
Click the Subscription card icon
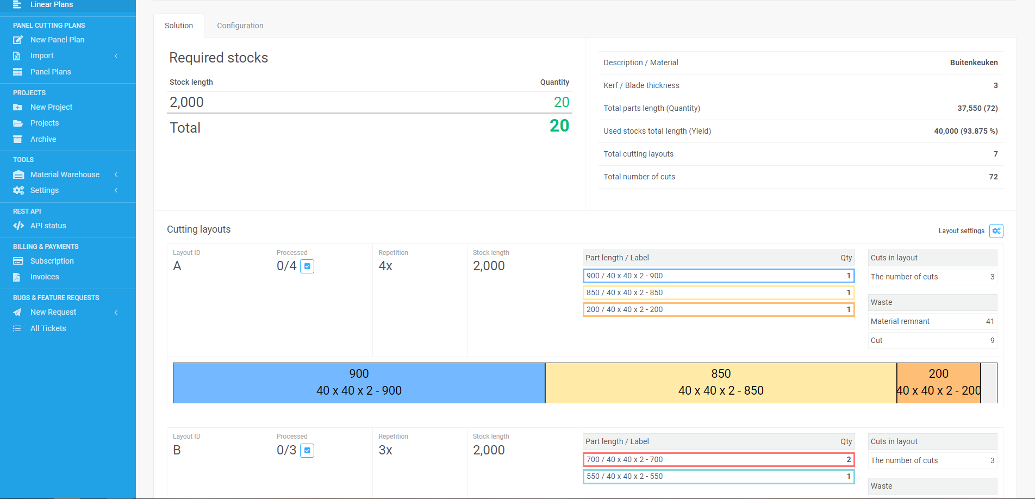tap(18, 261)
